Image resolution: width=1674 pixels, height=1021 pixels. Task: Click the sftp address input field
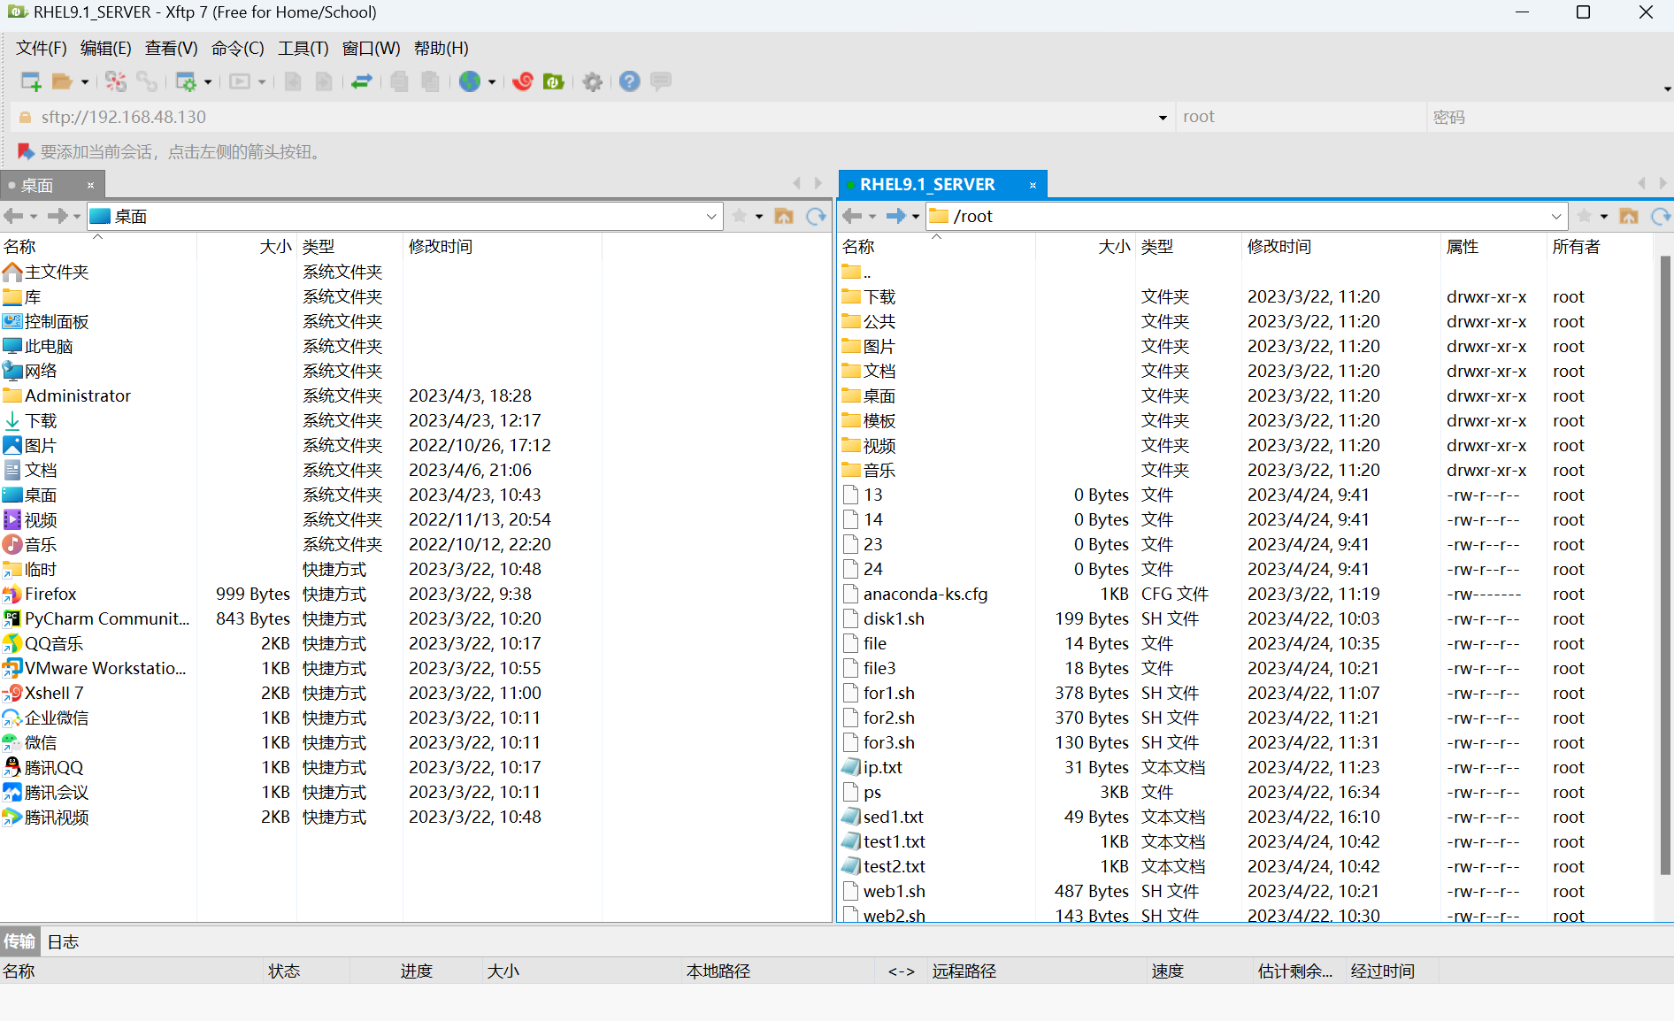[x=593, y=117]
